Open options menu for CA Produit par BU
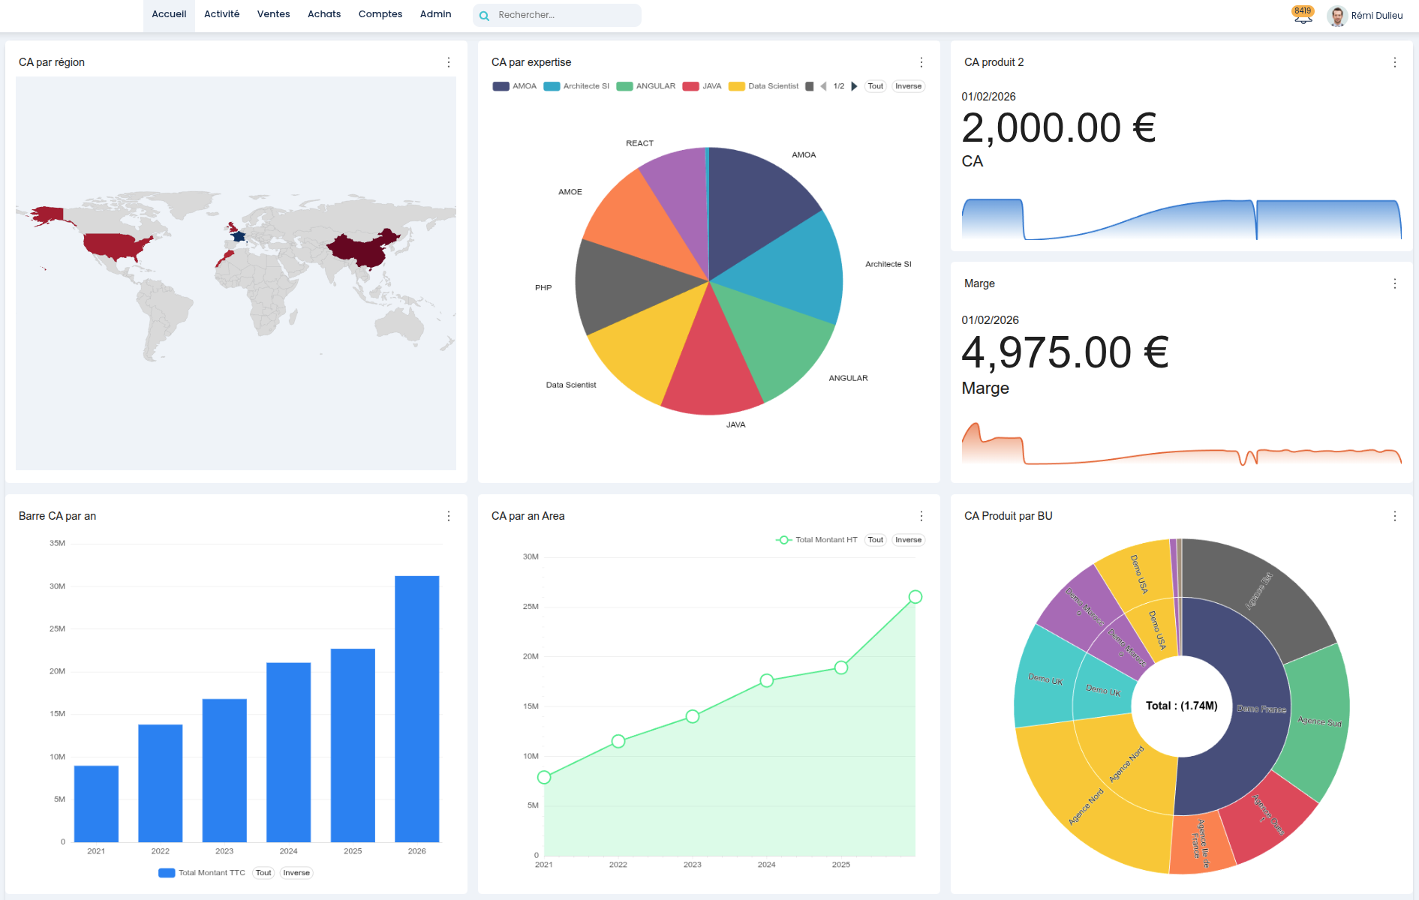The image size is (1419, 900). 1394,517
